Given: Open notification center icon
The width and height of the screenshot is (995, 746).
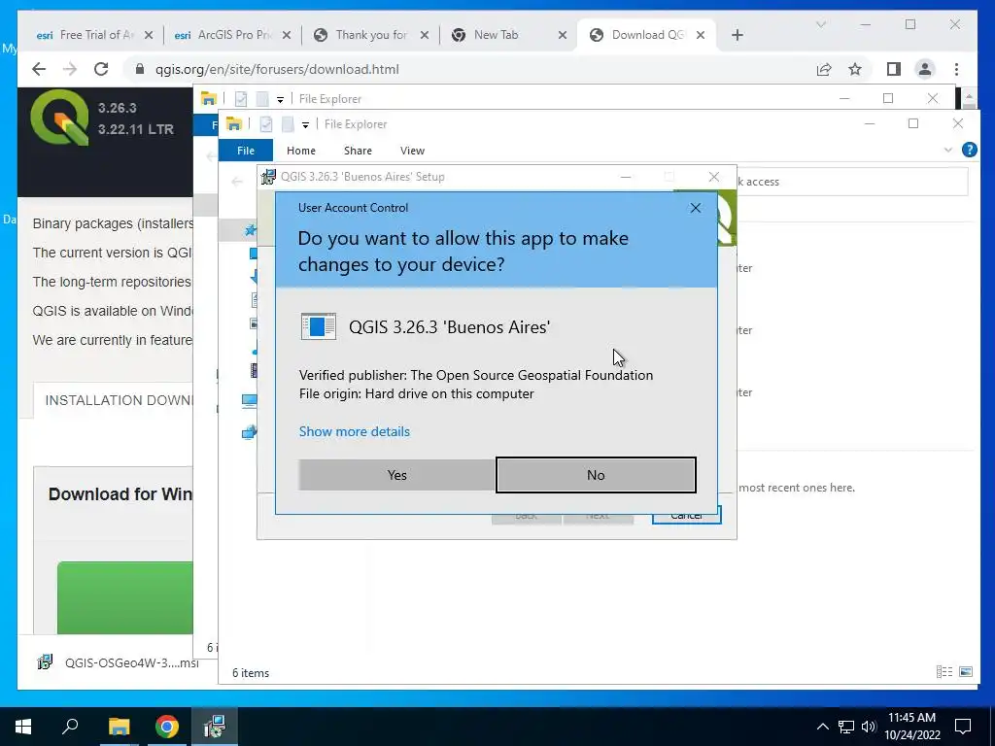Looking at the screenshot, I should point(963,727).
